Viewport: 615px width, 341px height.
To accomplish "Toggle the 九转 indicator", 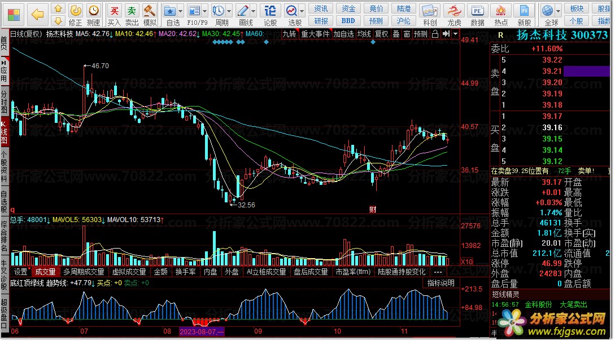I will (x=290, y=34).
